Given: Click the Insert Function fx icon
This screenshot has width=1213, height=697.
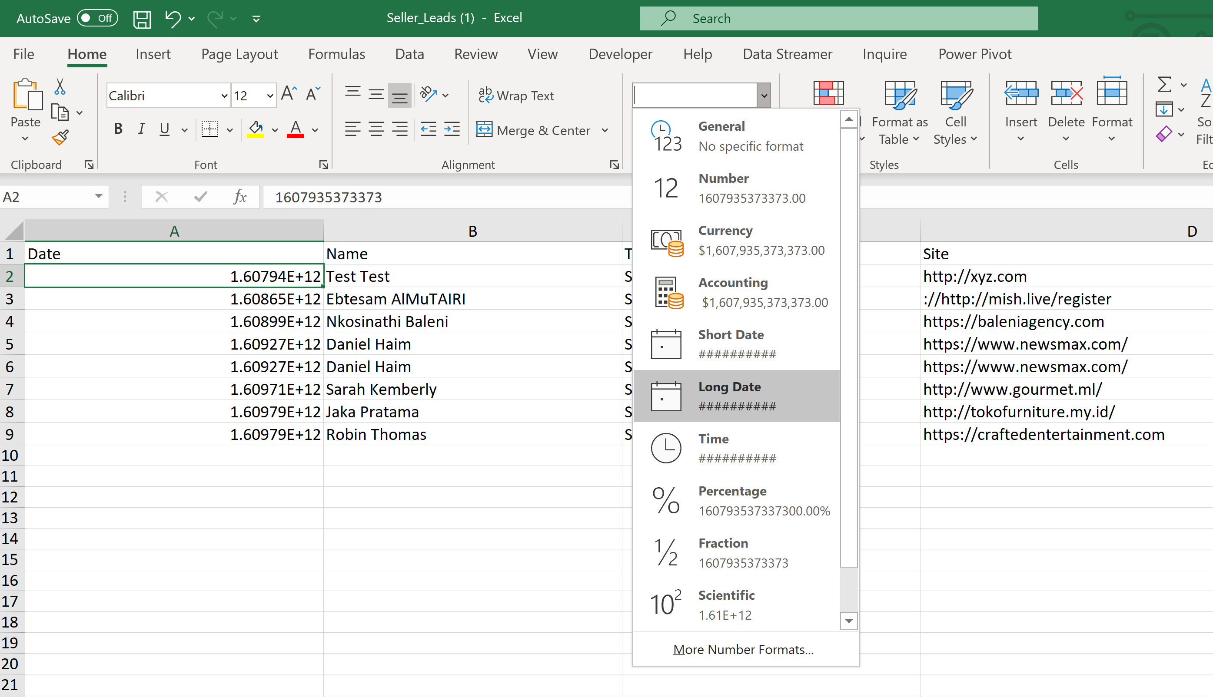Looking at the screenshot, I should (239, 197).
